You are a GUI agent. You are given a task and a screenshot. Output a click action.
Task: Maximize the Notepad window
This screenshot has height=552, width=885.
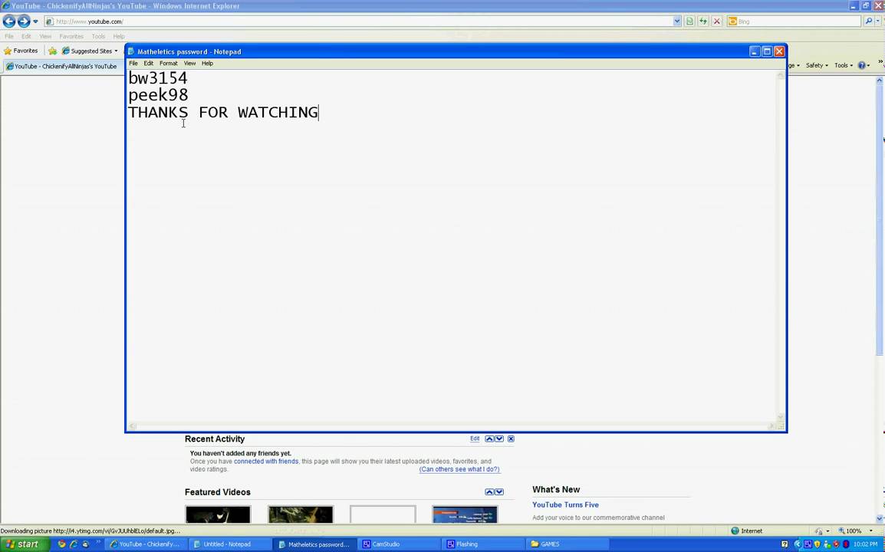[x=767, y=51]
